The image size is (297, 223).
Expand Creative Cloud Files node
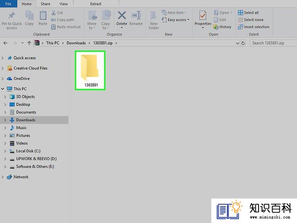[x=2, y=68]
